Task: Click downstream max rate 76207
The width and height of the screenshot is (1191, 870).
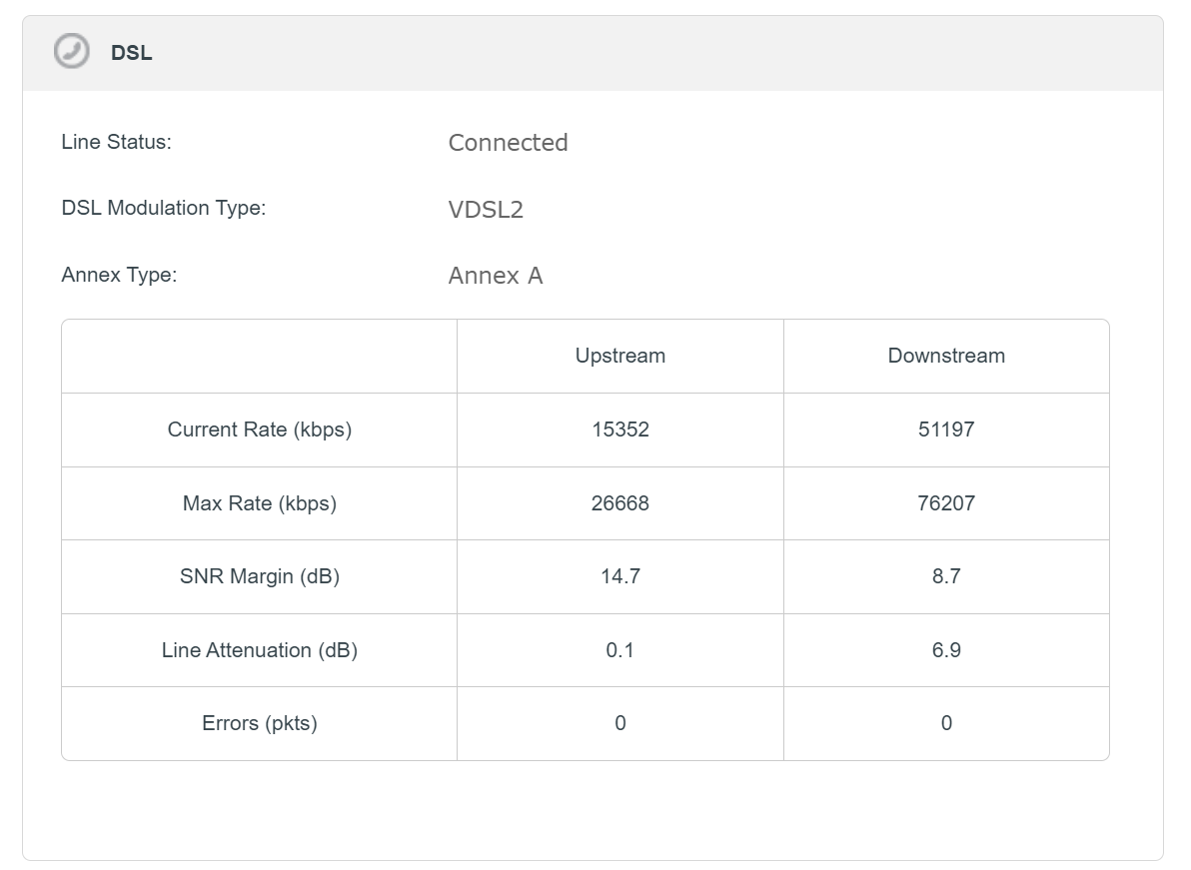Action: click(x=946, y=503)
